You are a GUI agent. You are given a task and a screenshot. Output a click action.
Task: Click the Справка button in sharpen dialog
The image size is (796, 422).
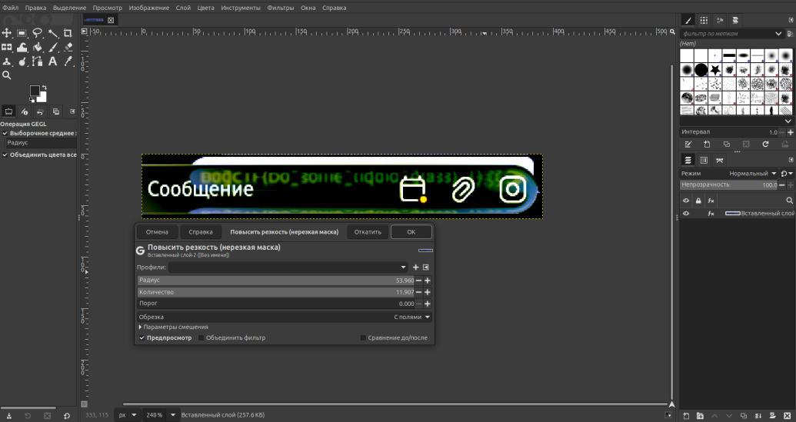point(201,232)
